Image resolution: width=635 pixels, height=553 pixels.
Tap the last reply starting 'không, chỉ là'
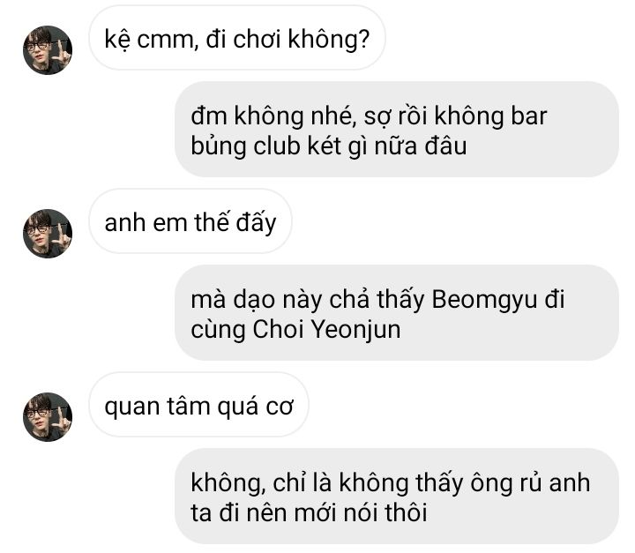coord(397,497)
